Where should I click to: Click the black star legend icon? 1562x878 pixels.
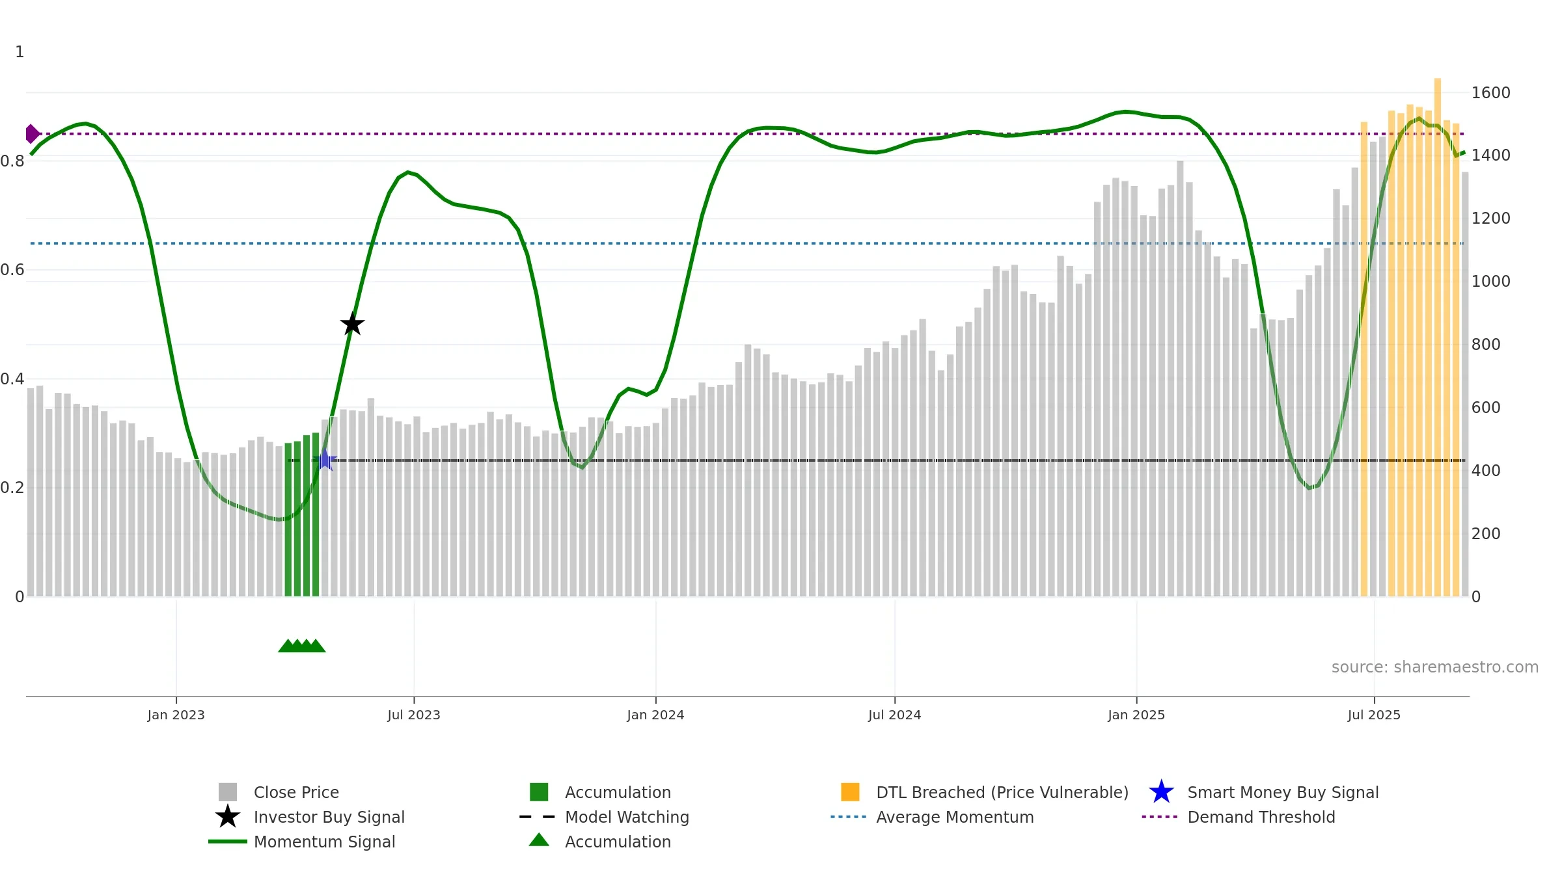[228, 817]
